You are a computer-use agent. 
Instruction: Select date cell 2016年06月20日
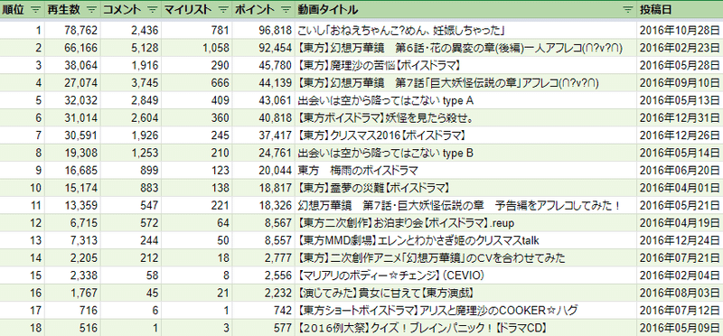[680, 171]
